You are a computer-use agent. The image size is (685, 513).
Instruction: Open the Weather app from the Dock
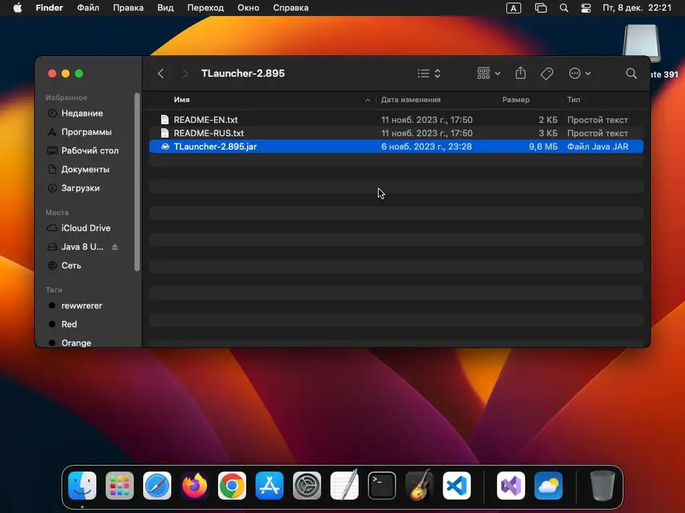pos(549,486)
